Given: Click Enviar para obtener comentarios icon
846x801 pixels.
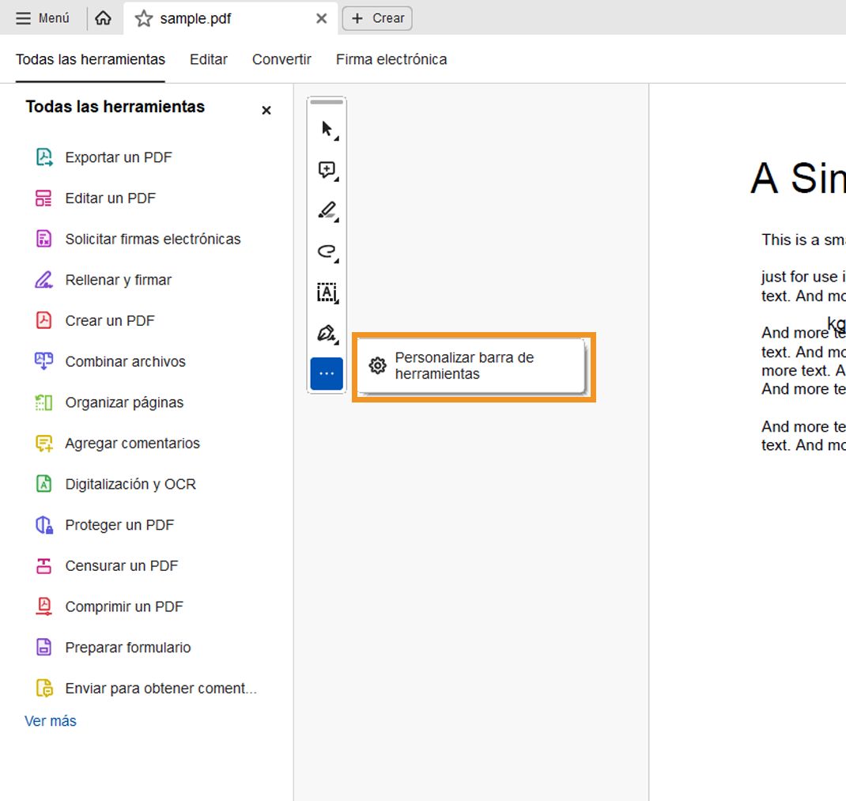Looking at the screenshot, I should 44,688.
